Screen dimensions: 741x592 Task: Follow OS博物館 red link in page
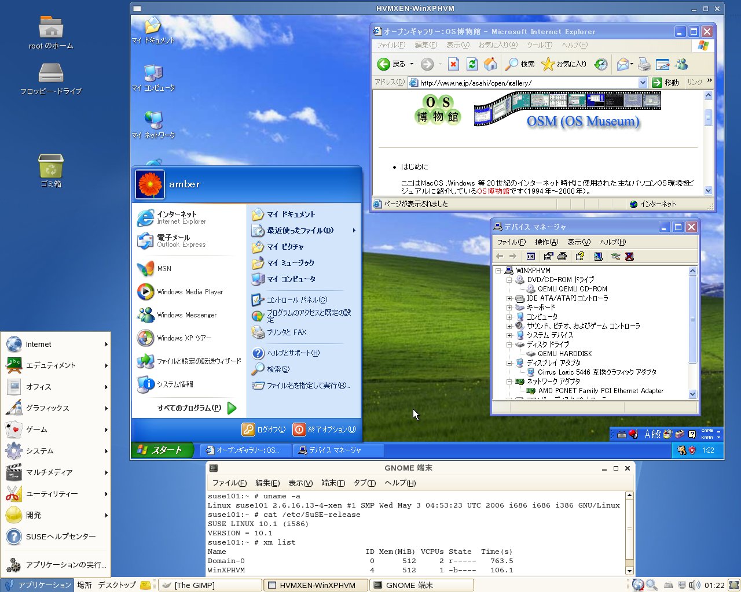(493, 191)
